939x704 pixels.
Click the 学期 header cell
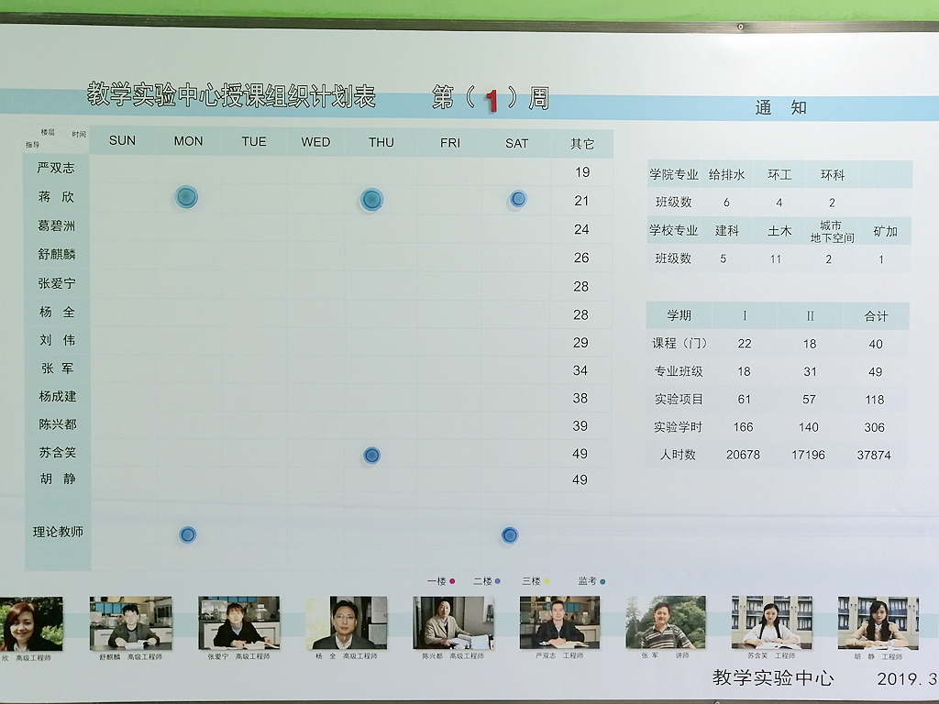coord(679,315)
